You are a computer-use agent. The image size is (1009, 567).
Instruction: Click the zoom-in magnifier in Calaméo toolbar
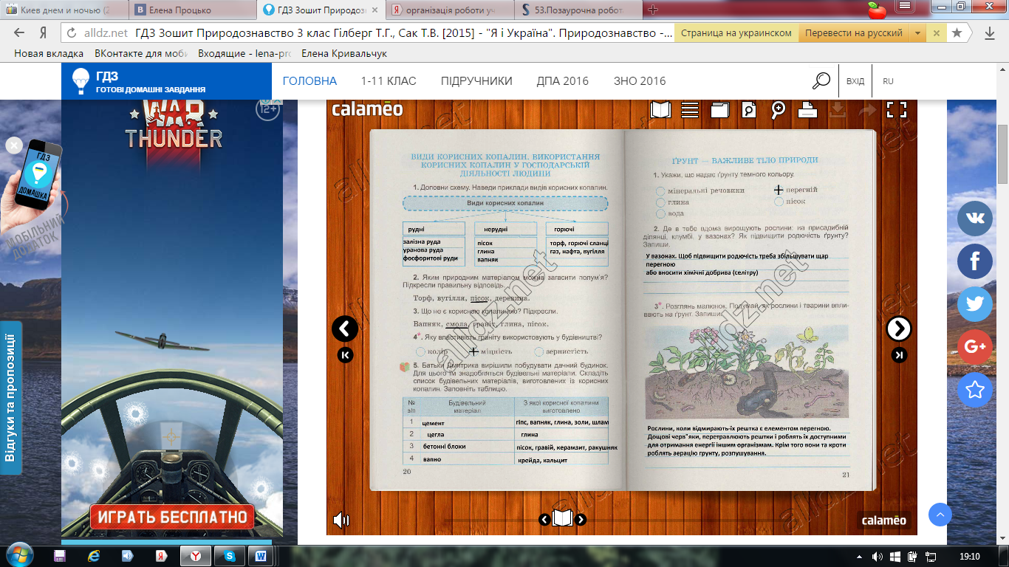tap(779, 110)
